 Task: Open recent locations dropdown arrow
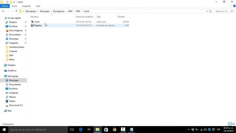click(x=13, y=11)
